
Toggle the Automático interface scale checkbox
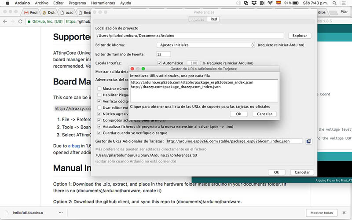point(159,63)
